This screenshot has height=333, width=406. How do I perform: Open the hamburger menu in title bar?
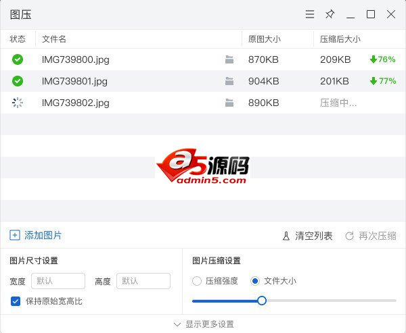pyautogui.click(x=310, y=14)
